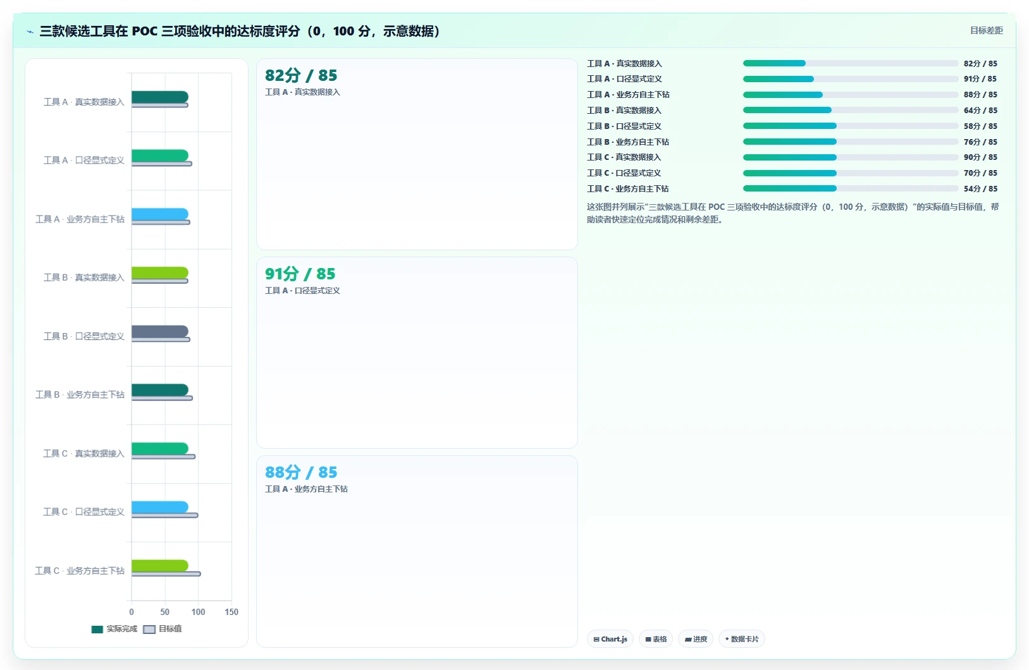Click the 工具 C · 真实数据接入 row label in the progress list
The width and height of the screenshot is (1029, 670).
click(624, 157)
